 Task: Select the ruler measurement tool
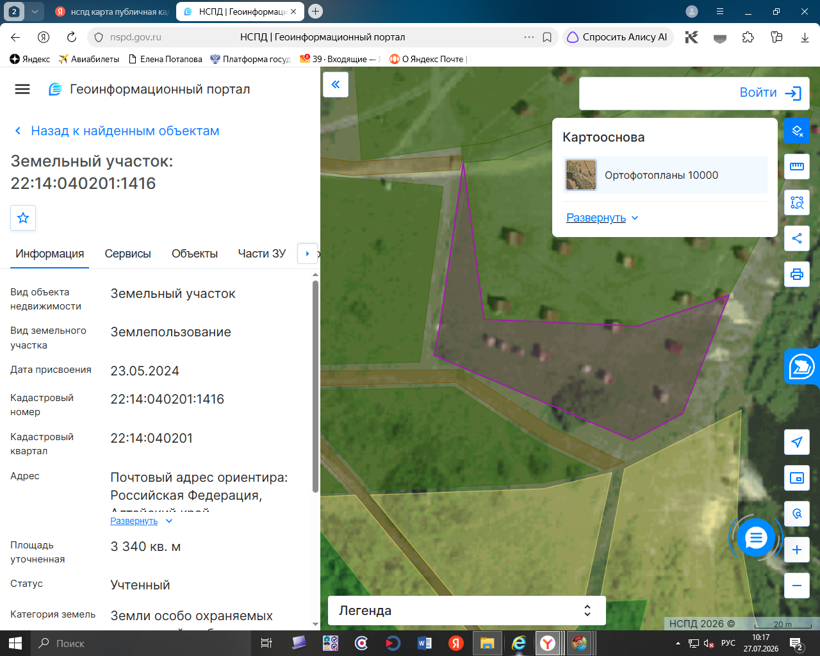tap(797, 167)
